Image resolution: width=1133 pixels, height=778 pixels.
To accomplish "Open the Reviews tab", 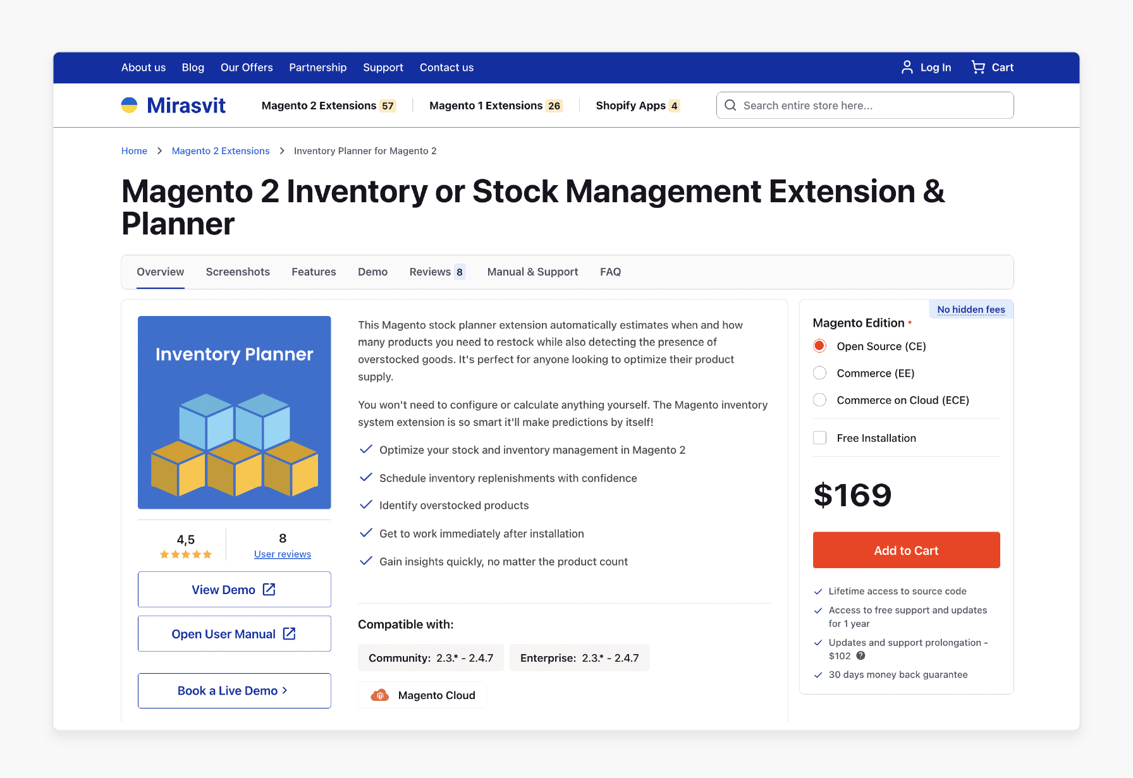I will click(x=437, y=272).
